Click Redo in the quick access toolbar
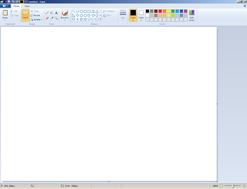This screenshot has width=247, height=189. [x=17, y=2]
